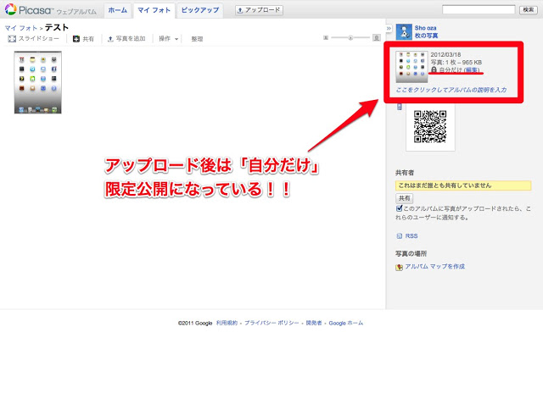543x404 pixels.
Task: Click the plus share icon (共有)
Action: (x=76, y=39)
